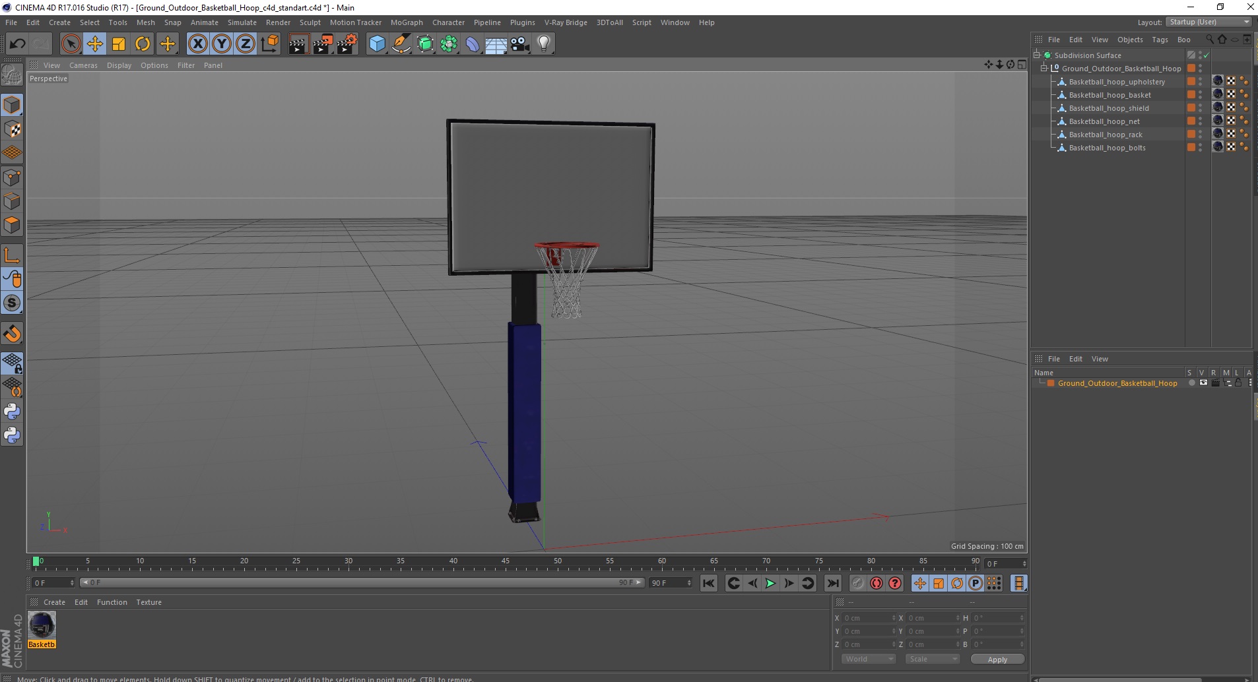This screenshot has width=1258, height=682.
Task: Toggle Y axis lock
Action: 222,44
